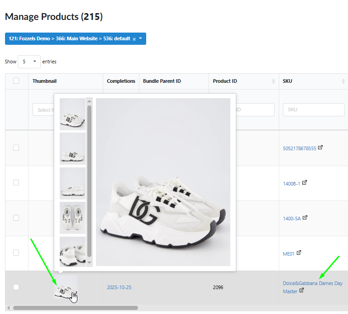Open external link icon next to SKU 1400B-1
Screen dimensions: 348x314
coord(304,182)
